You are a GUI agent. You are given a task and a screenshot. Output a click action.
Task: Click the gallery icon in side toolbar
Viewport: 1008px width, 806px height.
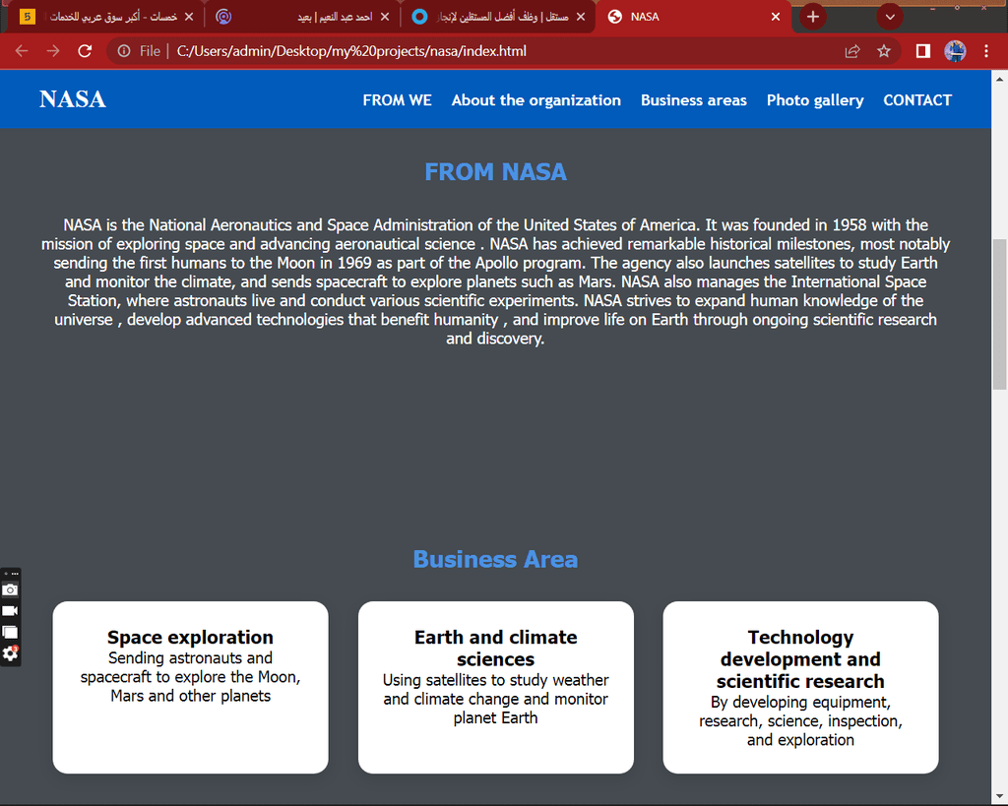pyautogui.click(x=10, y=633)
